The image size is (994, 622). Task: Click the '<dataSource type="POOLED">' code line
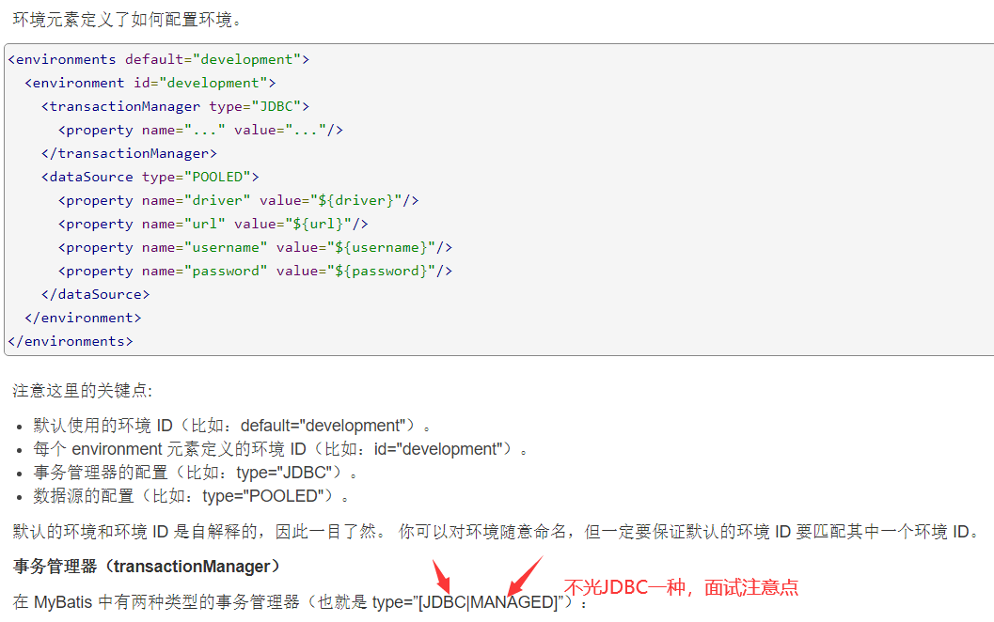point(150,177)
